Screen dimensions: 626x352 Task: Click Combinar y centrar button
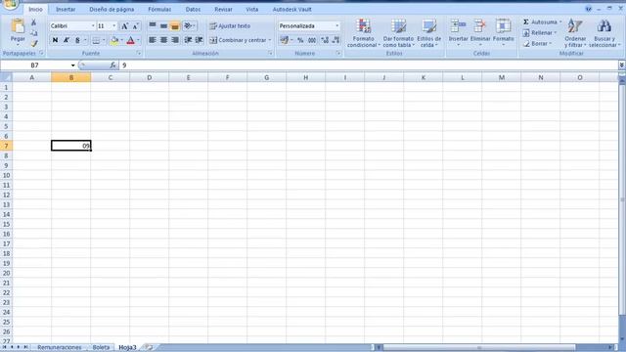238,40
